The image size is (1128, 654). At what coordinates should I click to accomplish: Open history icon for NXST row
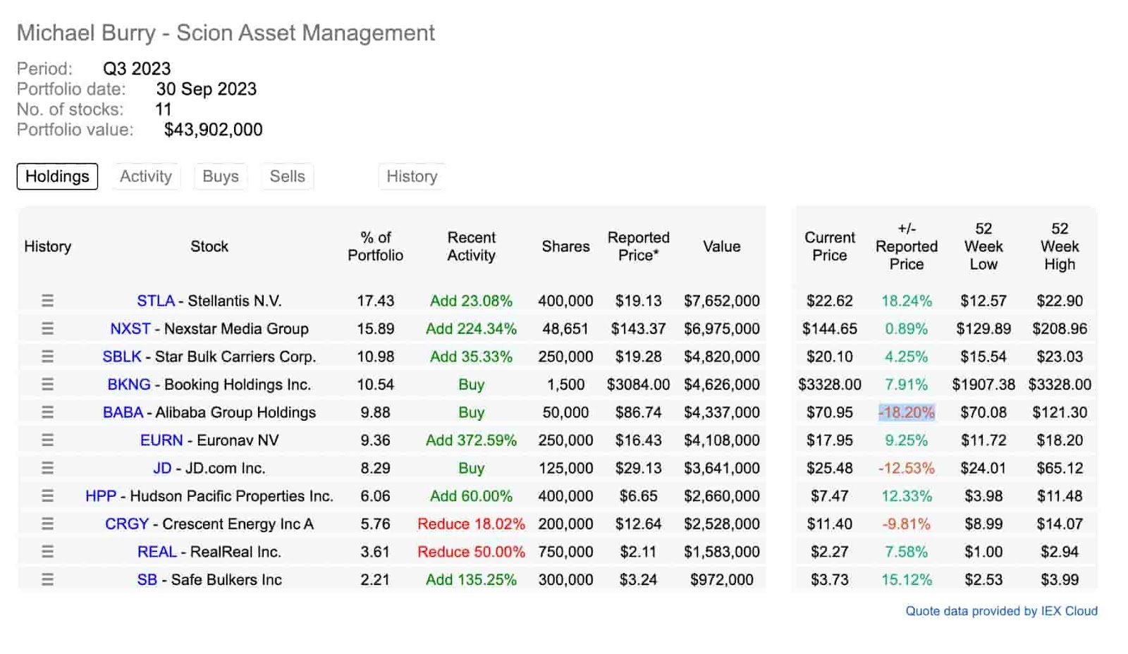(47, 328)
